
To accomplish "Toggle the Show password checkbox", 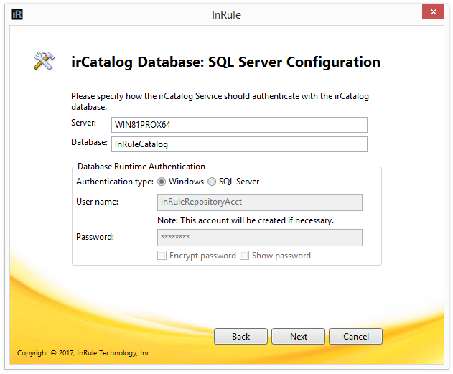I will (244, 256).
